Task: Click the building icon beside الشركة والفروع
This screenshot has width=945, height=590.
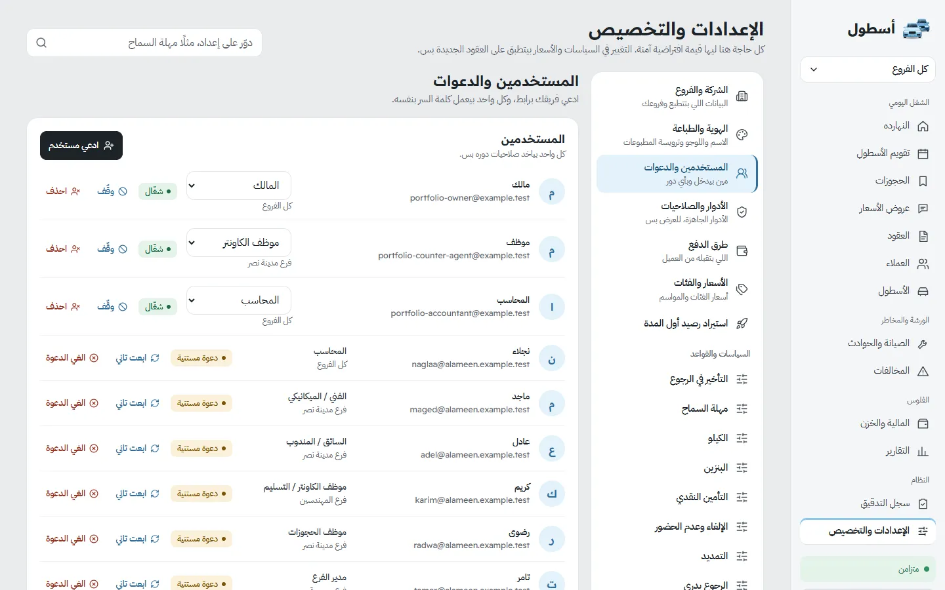Action: click(742, 96)
